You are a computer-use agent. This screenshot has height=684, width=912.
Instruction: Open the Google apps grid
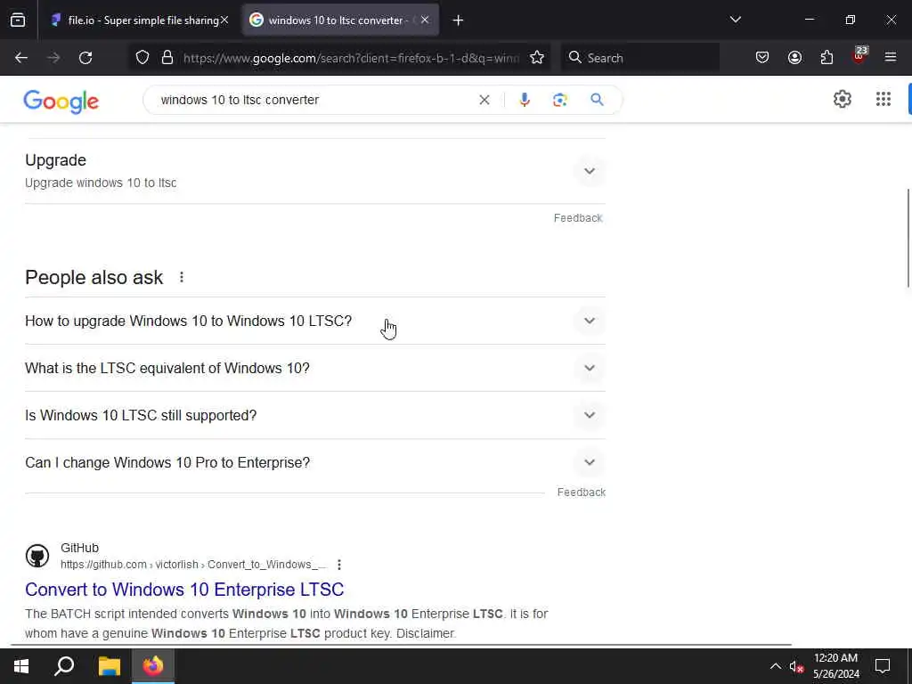(x=883, y=100)
